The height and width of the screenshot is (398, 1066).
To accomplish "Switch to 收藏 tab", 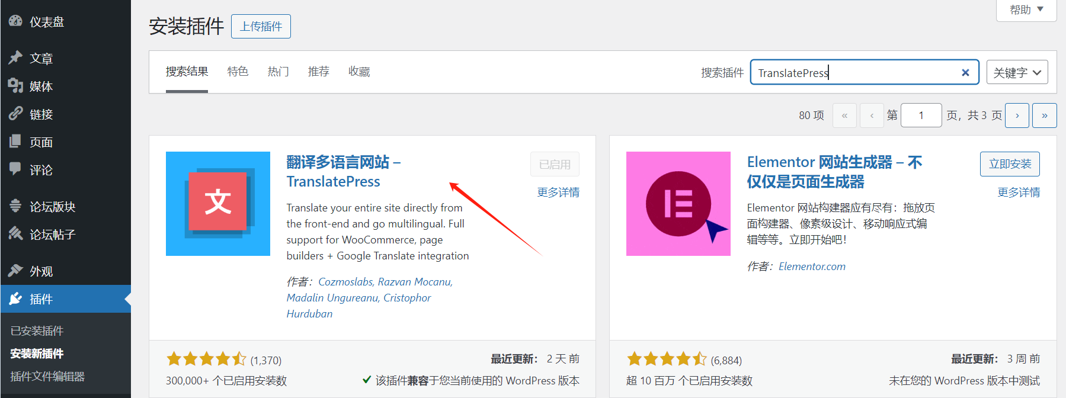I will (x=358, y=72).
